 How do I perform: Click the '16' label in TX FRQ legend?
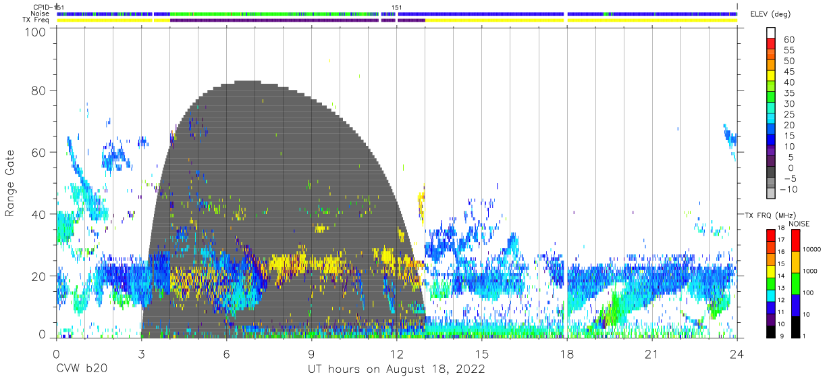tap(781, 252)
